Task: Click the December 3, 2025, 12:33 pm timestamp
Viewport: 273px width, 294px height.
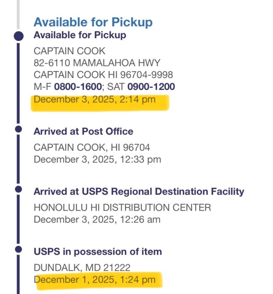Action: (98, 160)
